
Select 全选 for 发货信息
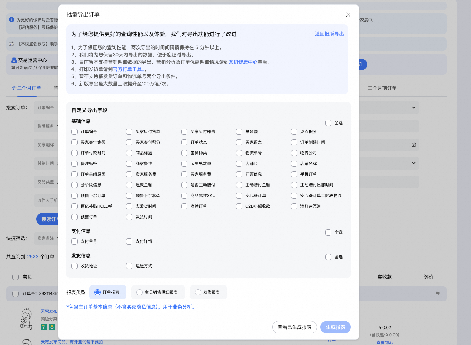click(328, 257)
